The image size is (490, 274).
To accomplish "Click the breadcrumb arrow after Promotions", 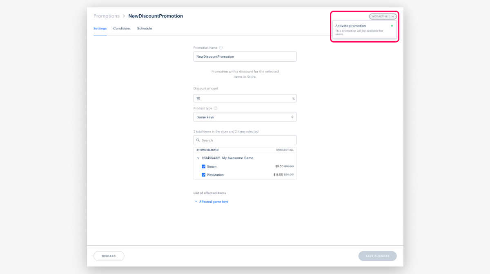I will pos(124,16).
